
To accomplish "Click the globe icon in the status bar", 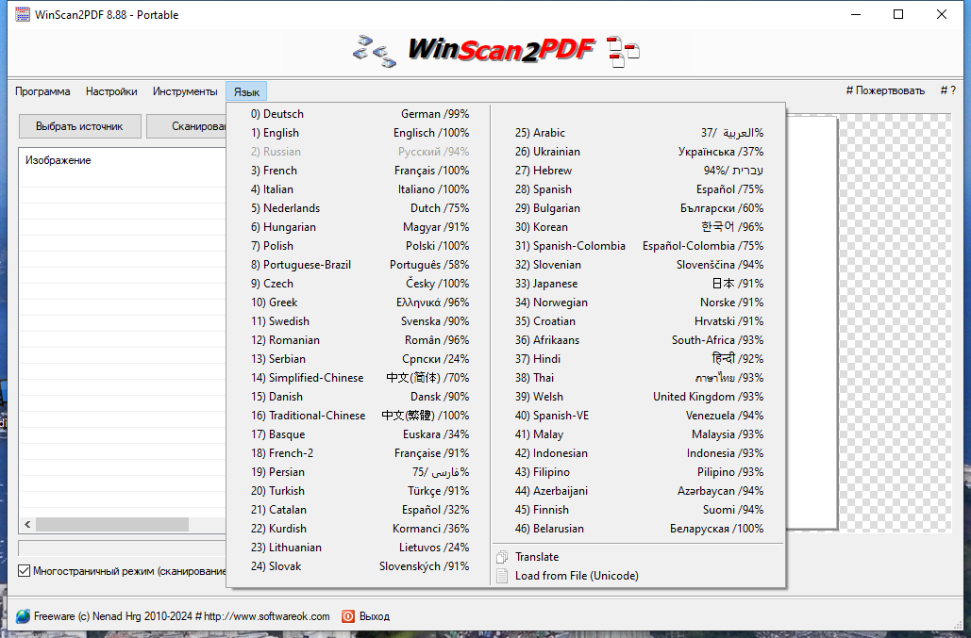I will tap(23, 616).
